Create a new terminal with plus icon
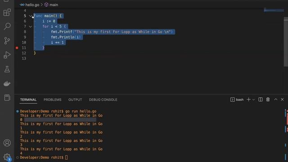 tap(248, 99)
